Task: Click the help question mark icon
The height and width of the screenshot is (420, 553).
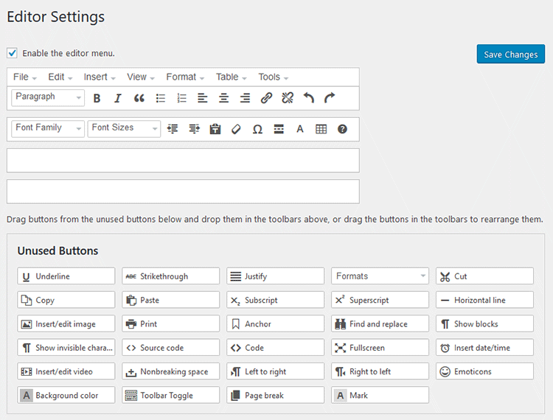Action: pyautogui.click(x=342, y=129)
